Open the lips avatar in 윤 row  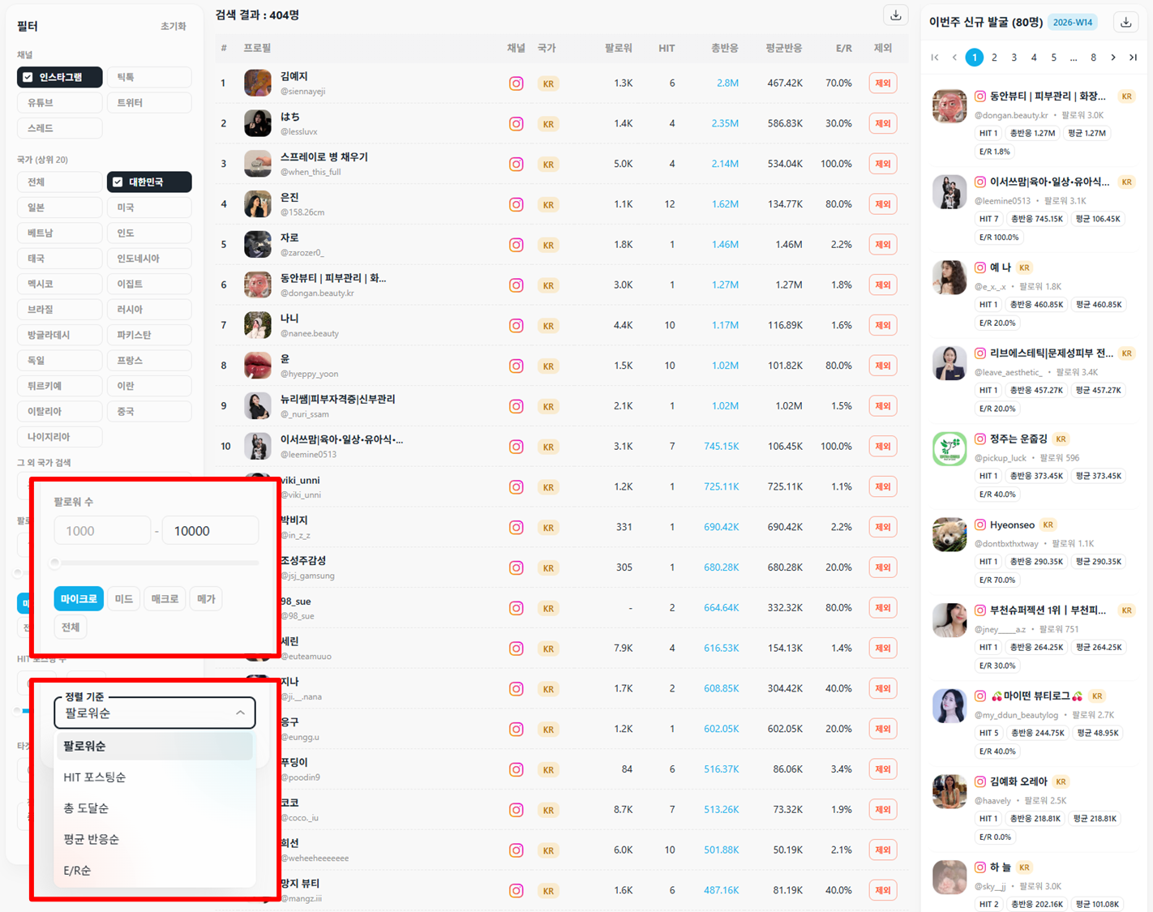[x=258, y=366]
